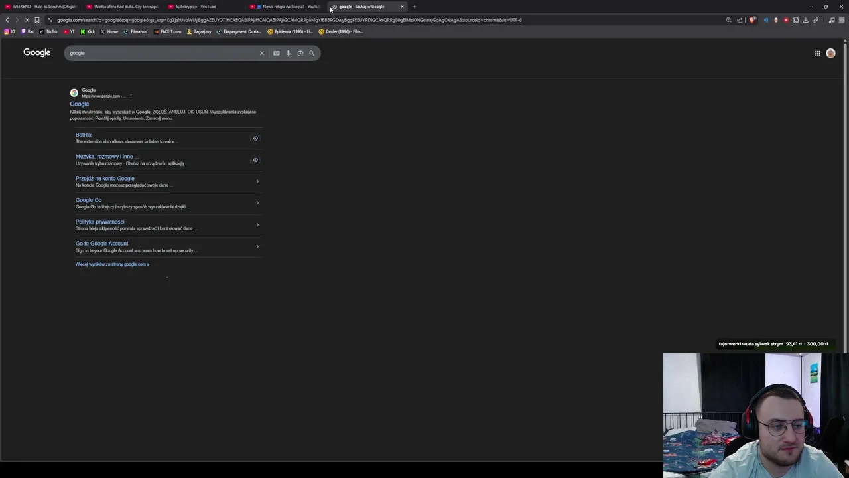The image size is (849, 478).
Task: Open the IG bookmark
Action: (x=10, y=31)
